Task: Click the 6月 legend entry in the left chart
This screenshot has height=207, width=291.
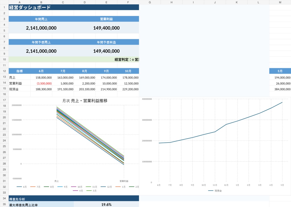Action: (22, 187)
